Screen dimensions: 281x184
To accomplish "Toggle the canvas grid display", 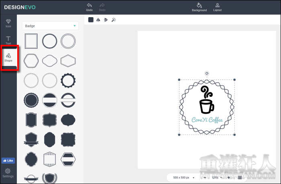I will 240,177.
